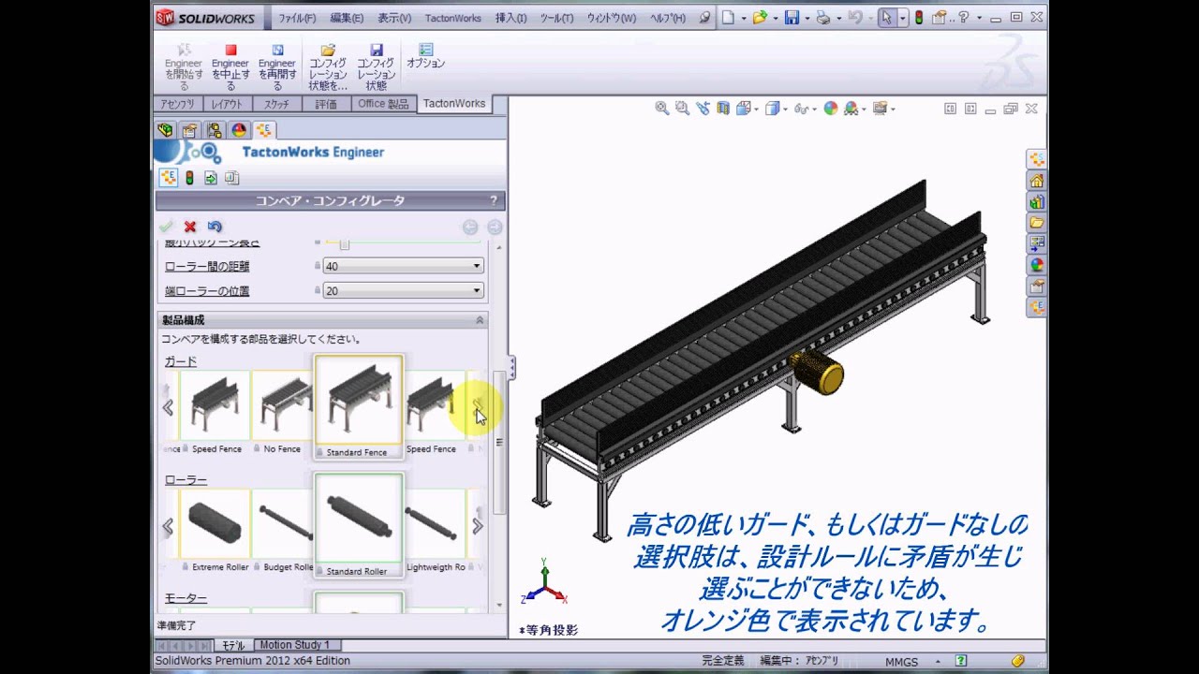This screenshot has height=674, width=1199.
Task: Click the Save disk icon in top toolbar
Action: click(792, 18)
